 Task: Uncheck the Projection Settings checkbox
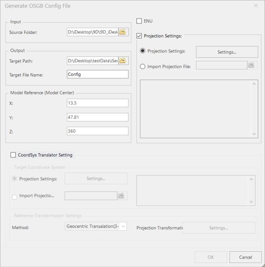coord(139,36)
